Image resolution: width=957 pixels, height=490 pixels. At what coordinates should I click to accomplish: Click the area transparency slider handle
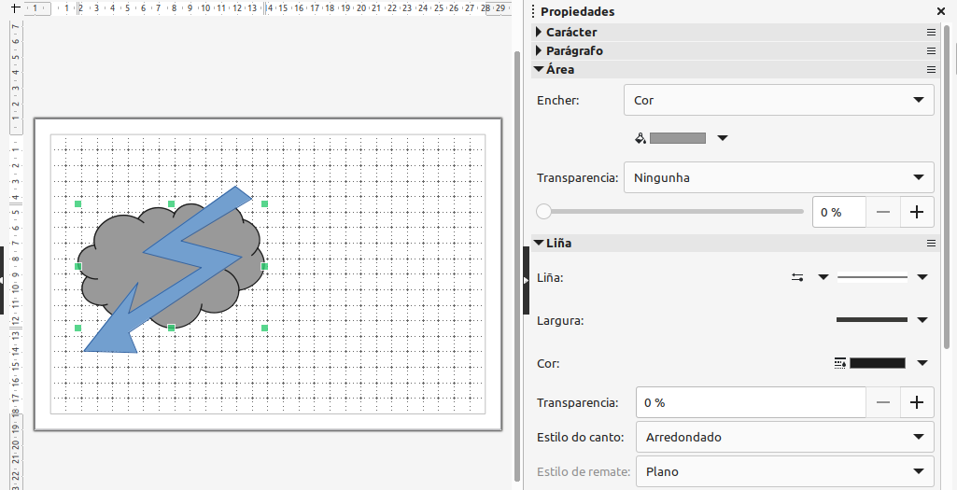544,212
